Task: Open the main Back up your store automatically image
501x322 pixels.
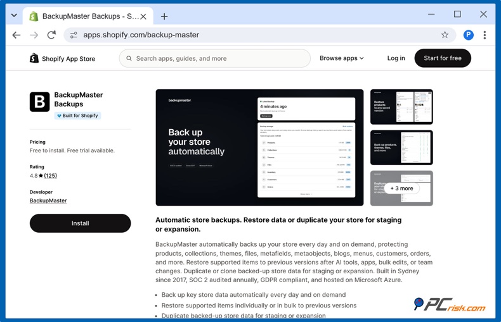Action: (x=259, y=147)
